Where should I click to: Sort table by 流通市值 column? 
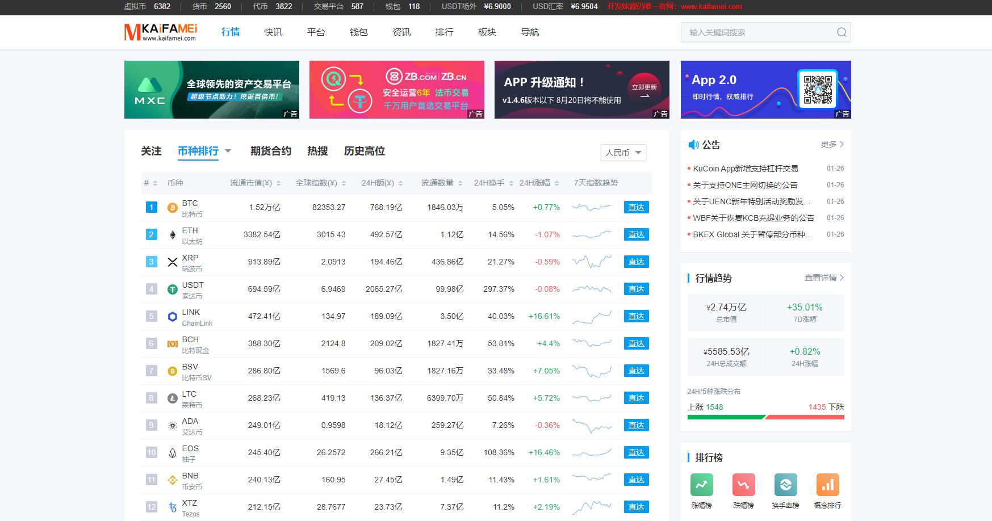click(254, 183)
